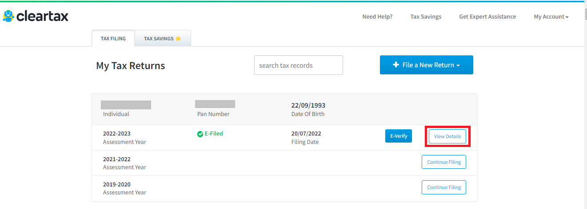The image size is (587, 209).
Task: Open the Tax Filing tab
Action: (113, 39)
